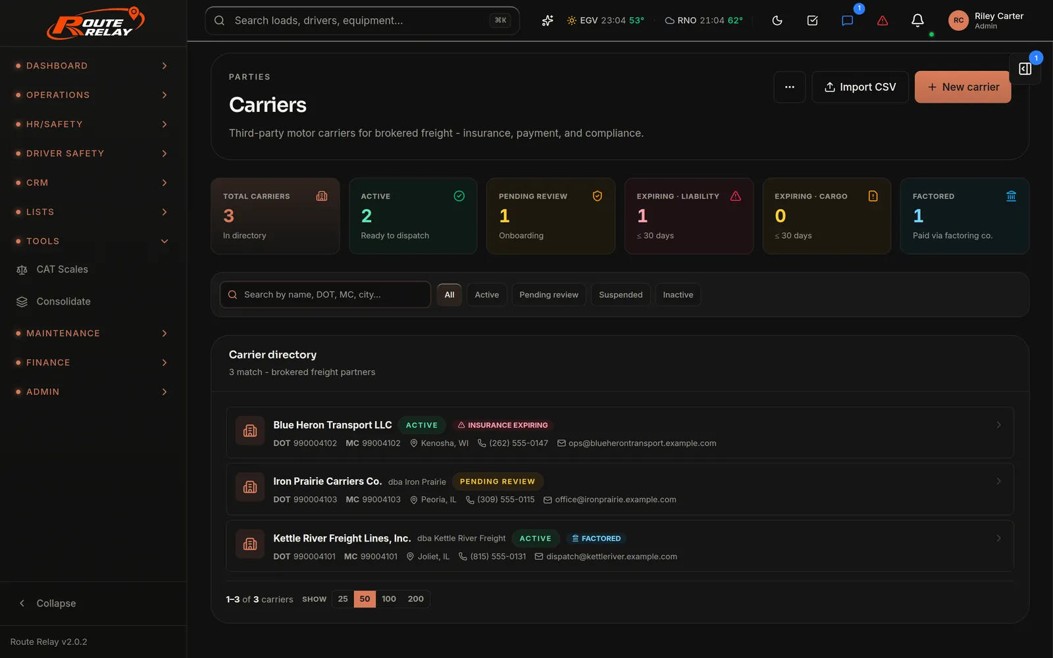This screenshot has height=658, width=1053.
Task: Click the Iron Prairie Carriers building icon
Action: (x=250, y=488)
